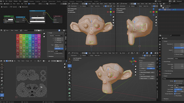Image resolution: width=184 pixels, height=103 pixels.
Task: Click Local button in Transform panel
Action: [x=151, y=68]
